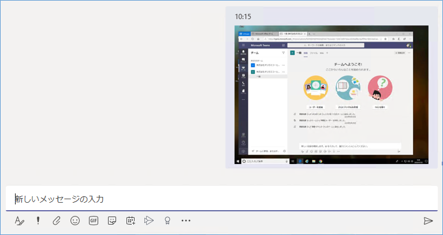Send the message with the paper plane button

click(x=428, y=220)
